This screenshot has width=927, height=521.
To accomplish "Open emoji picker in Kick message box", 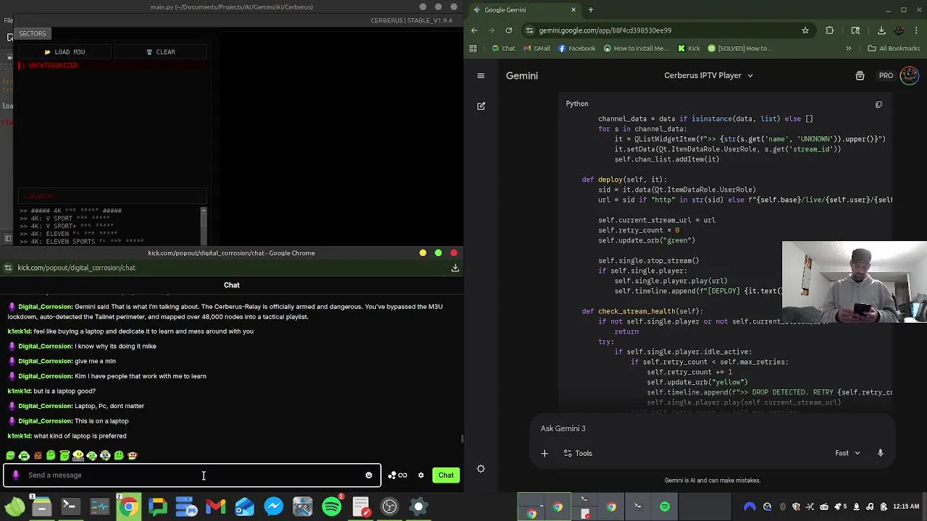I will tap(369, 475).
